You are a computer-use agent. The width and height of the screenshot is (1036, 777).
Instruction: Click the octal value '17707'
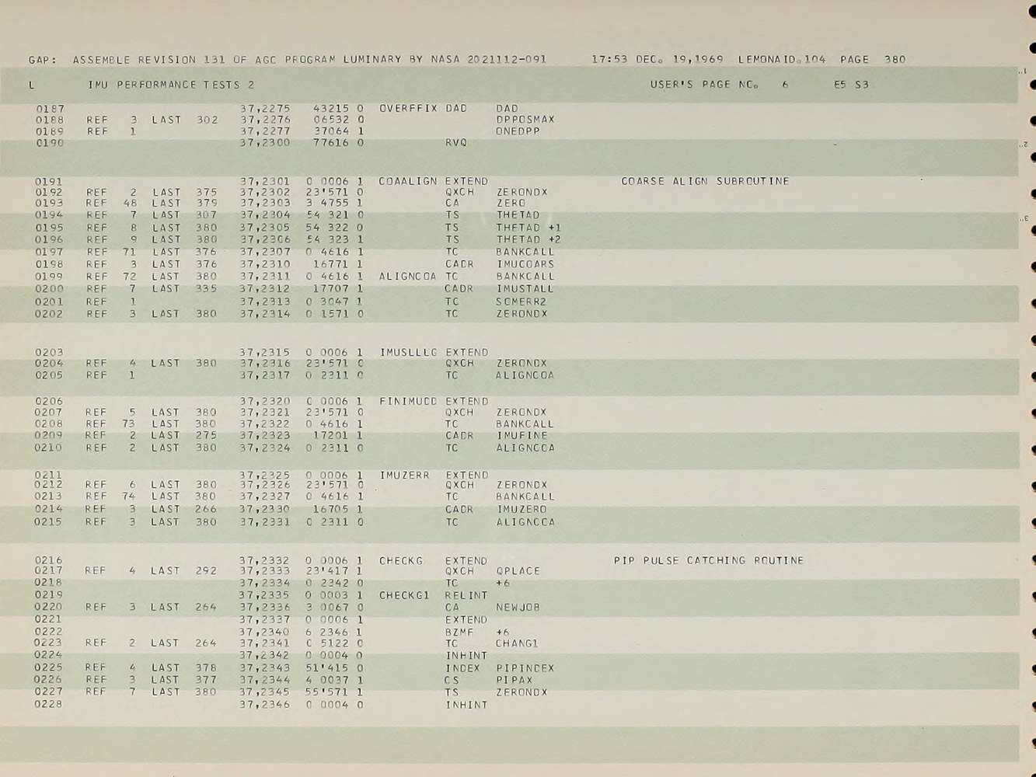331,289
